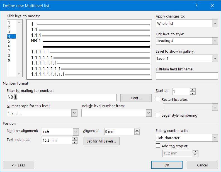Close the Define new Multilevel list dialog
Viewport: 221px width, 172px height.
coord(212,6)
